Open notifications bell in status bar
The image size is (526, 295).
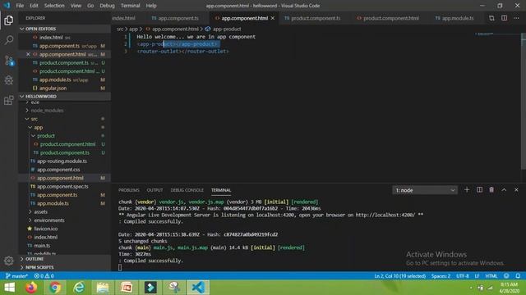click(x=518, y=276)
